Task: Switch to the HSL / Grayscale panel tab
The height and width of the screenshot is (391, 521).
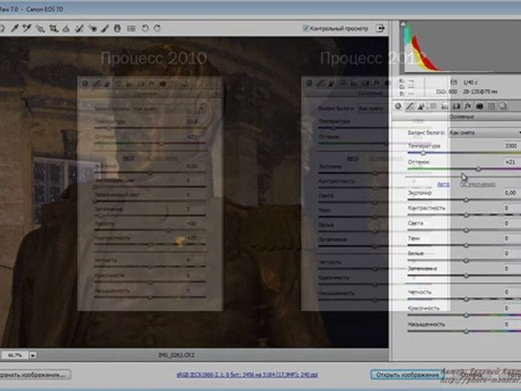Action: click(433, 106)
